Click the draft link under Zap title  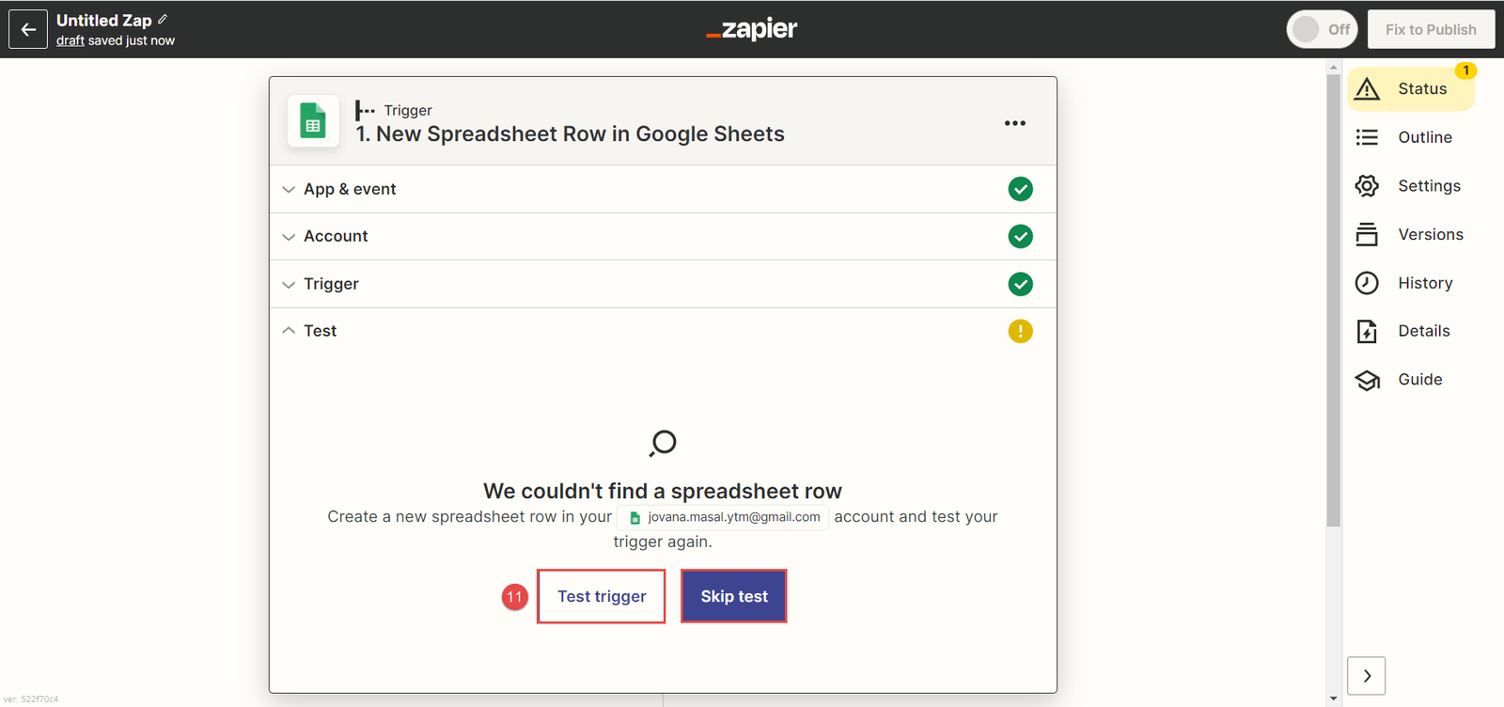pyautogui.click(x=70, y=40)
